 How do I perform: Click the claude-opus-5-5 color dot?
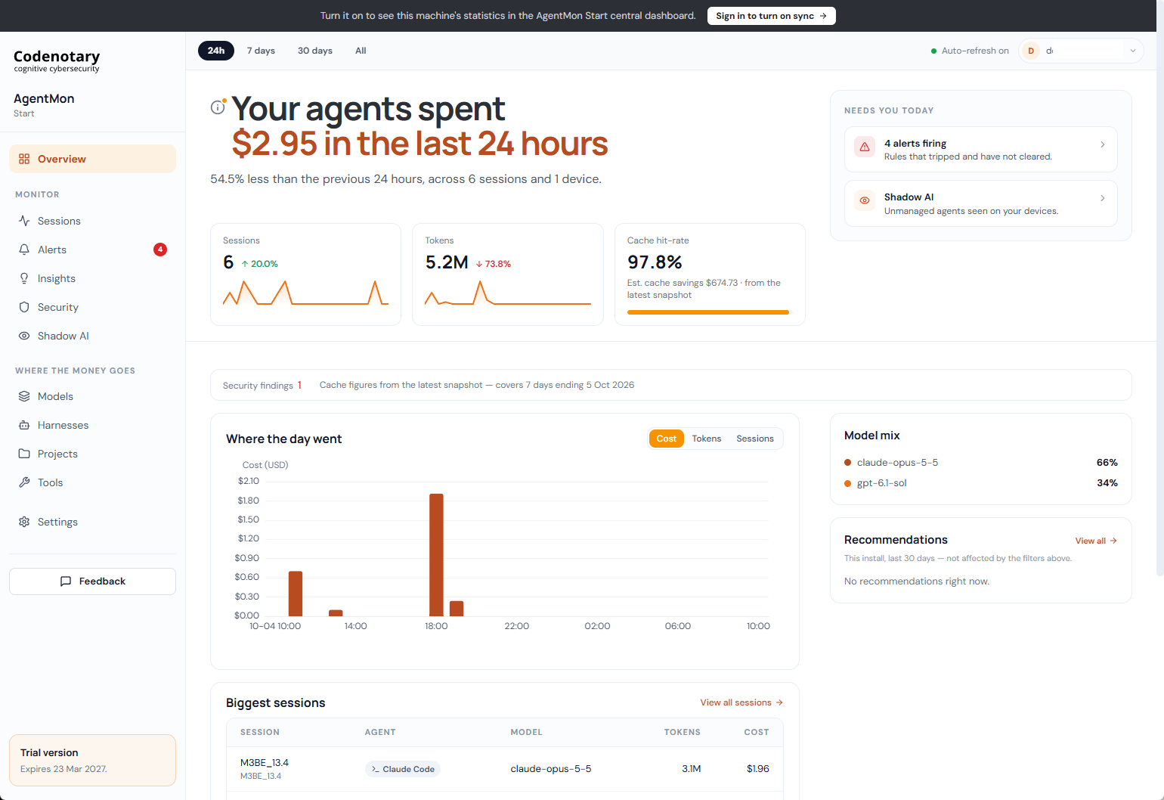(x=848, y=463)
